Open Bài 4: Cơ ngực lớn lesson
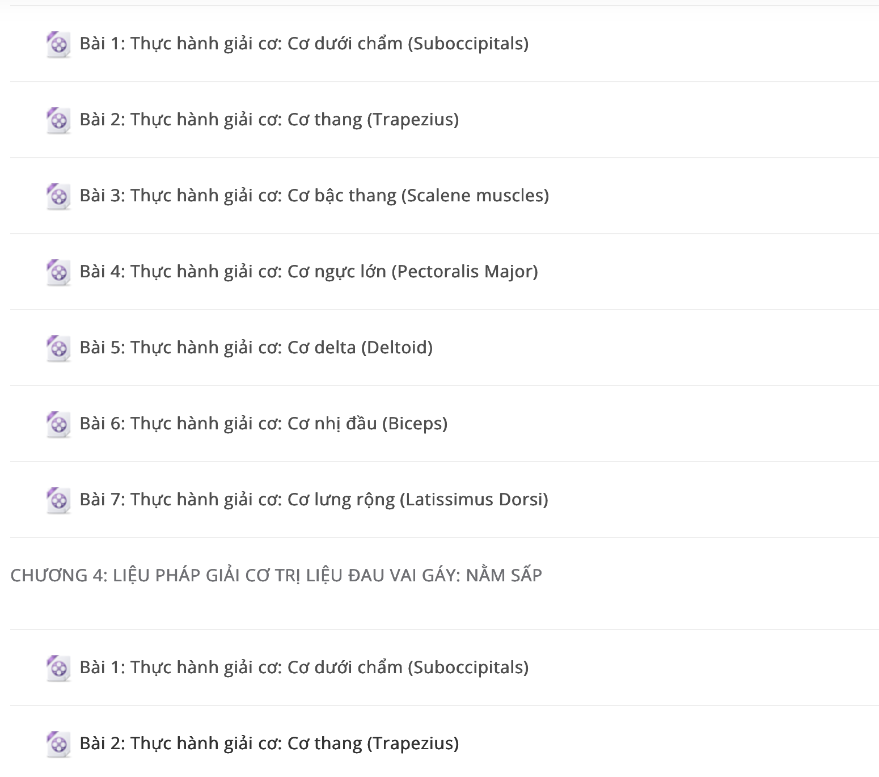Image resolution: width=879 pixels, height=777 pixels. 309,272
